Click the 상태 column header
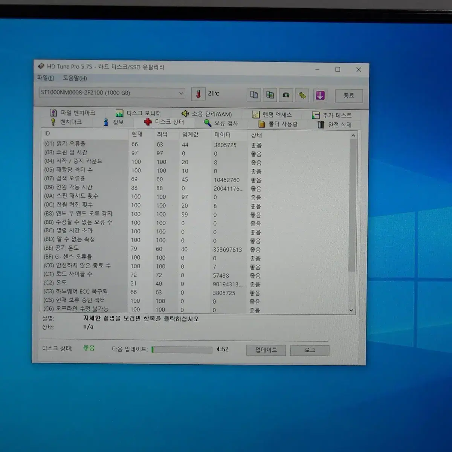Viewport: 452px width, 452px height. (x=257, y=135)
